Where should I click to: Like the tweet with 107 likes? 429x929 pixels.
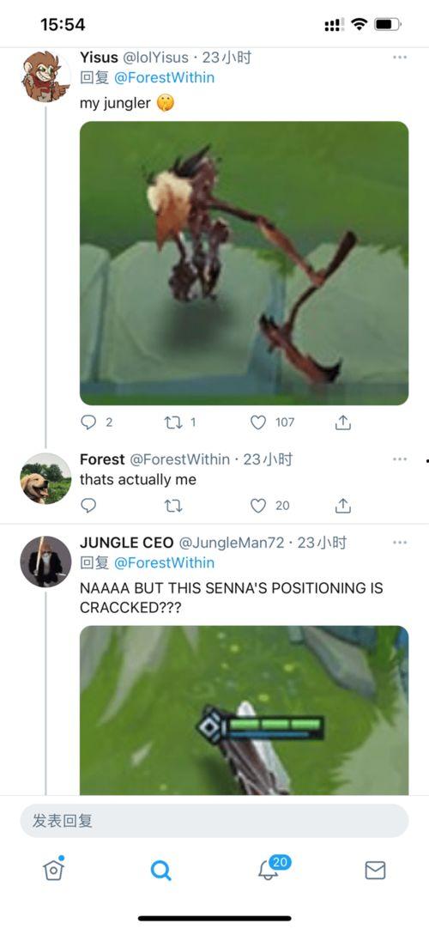pos(258,422)
